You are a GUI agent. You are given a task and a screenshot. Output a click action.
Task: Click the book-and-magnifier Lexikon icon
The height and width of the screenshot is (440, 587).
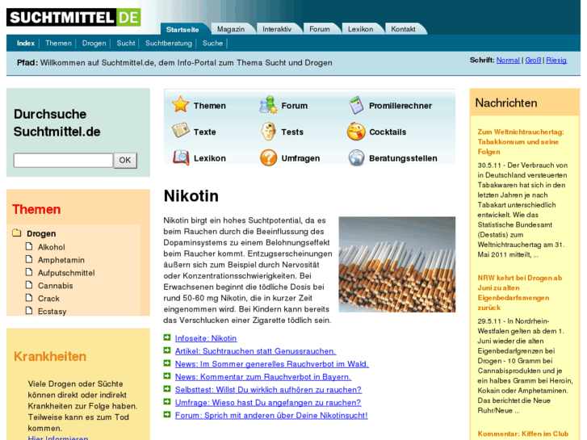(180, 157)
